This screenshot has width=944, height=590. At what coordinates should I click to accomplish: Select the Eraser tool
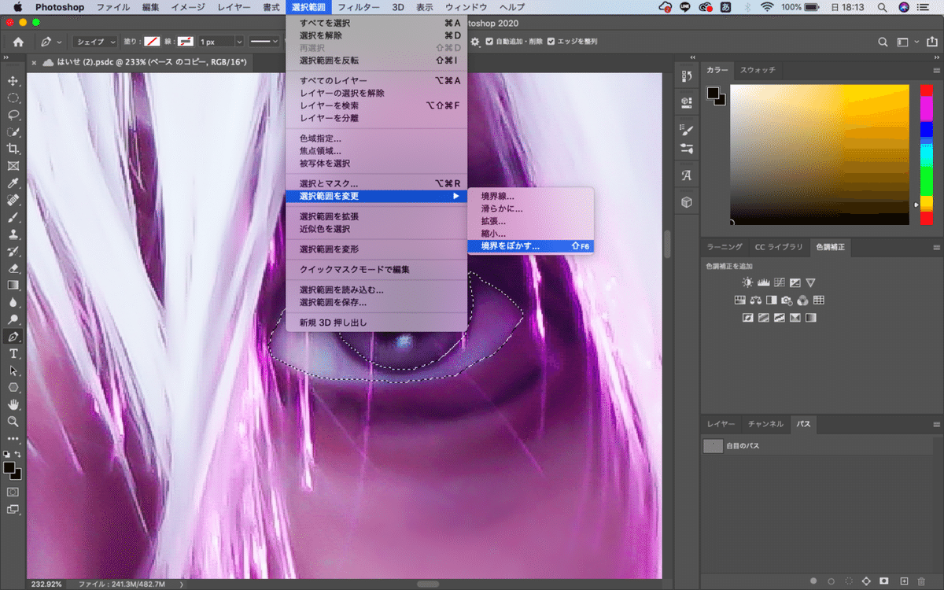pyautogui.click(x=13, y=268)
